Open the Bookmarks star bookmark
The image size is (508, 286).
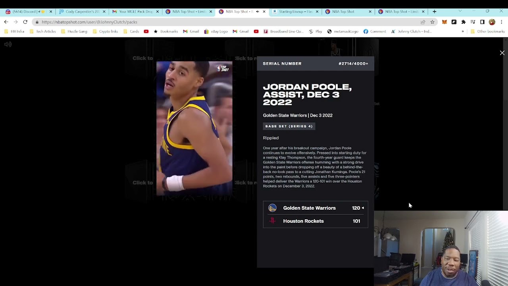click(x=166, y=31)
